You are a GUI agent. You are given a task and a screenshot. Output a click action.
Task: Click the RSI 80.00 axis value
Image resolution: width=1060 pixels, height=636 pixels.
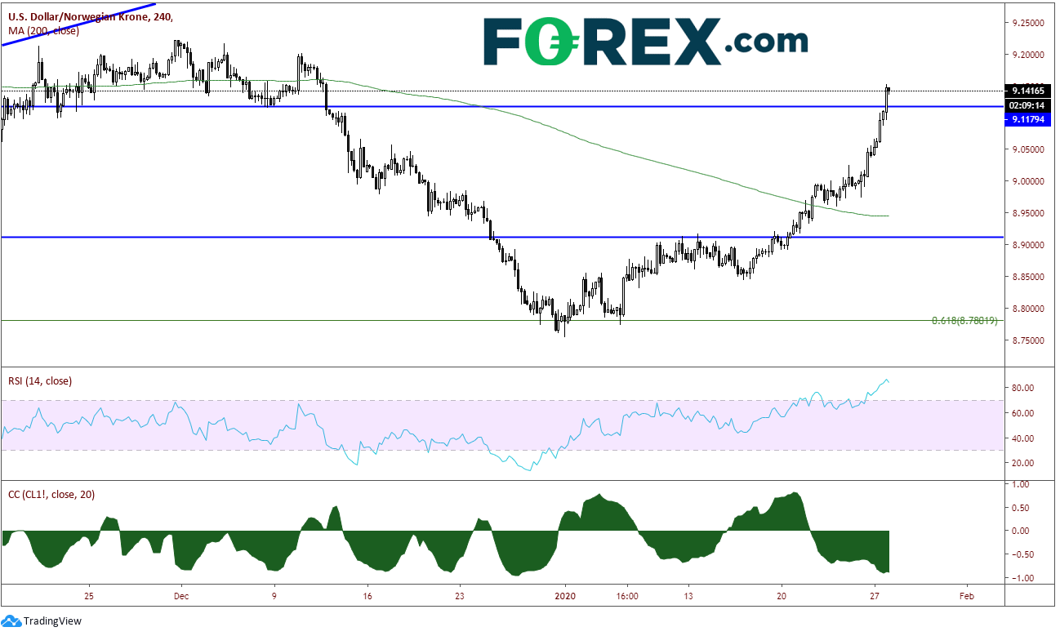tap(1025, 388)
